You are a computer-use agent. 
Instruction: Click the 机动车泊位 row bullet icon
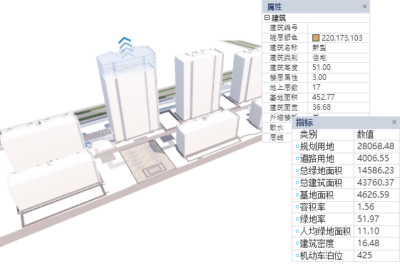click(x=297, y=255)
